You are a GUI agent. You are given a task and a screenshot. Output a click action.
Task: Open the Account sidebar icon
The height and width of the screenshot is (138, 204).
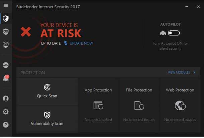point(6,99)
